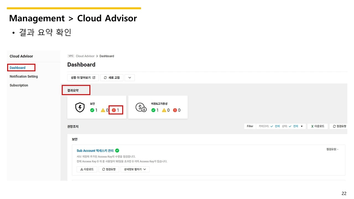This screenshot has height=199, width=354.
Task: Go to Subscription in the sidebar
Action: coord(19,85)
